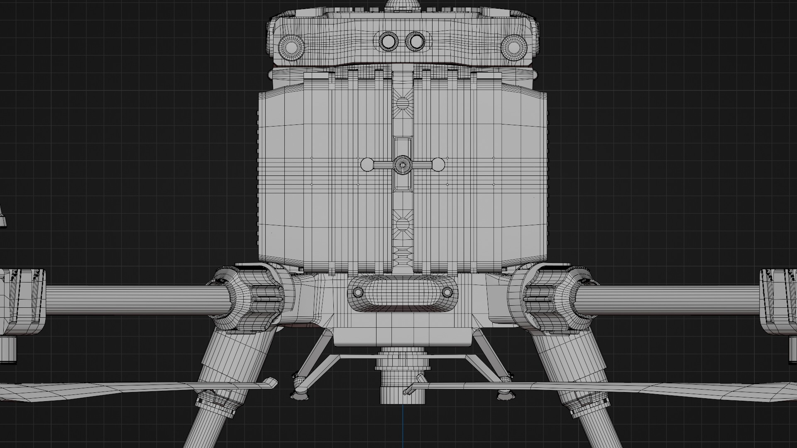
Task: Click the left small lens of the center pair
Action: tap(389, 41)
